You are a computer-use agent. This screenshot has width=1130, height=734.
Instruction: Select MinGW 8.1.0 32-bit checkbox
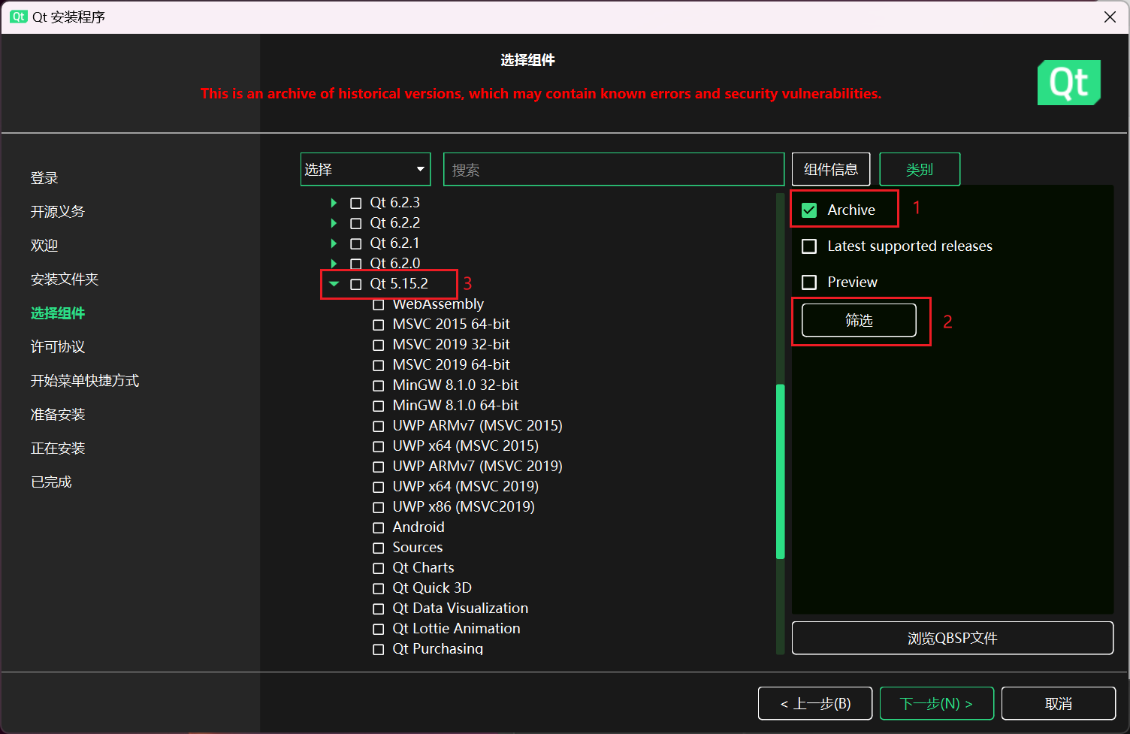379,385
